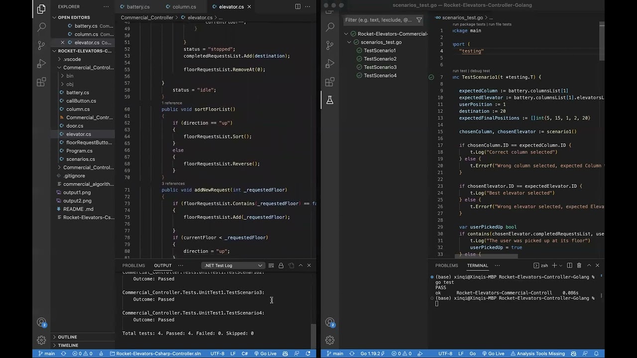The image size is (637, 358).
Task: Click Commercial_Controller breadcrumb segment
Action: [147, 17]
